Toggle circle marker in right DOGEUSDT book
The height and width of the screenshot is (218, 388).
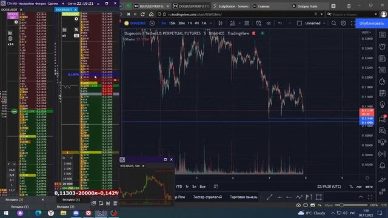(x=76, y=19)
